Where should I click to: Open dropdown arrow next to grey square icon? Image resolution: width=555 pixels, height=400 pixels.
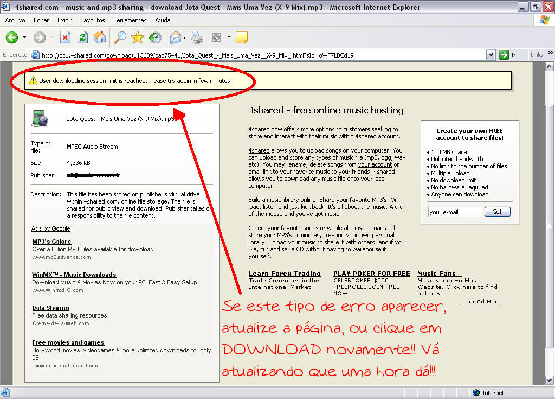click(x=229, y=37)
